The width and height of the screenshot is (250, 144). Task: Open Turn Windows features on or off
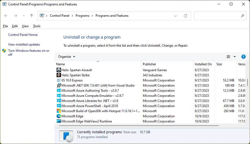coord(29,53)
